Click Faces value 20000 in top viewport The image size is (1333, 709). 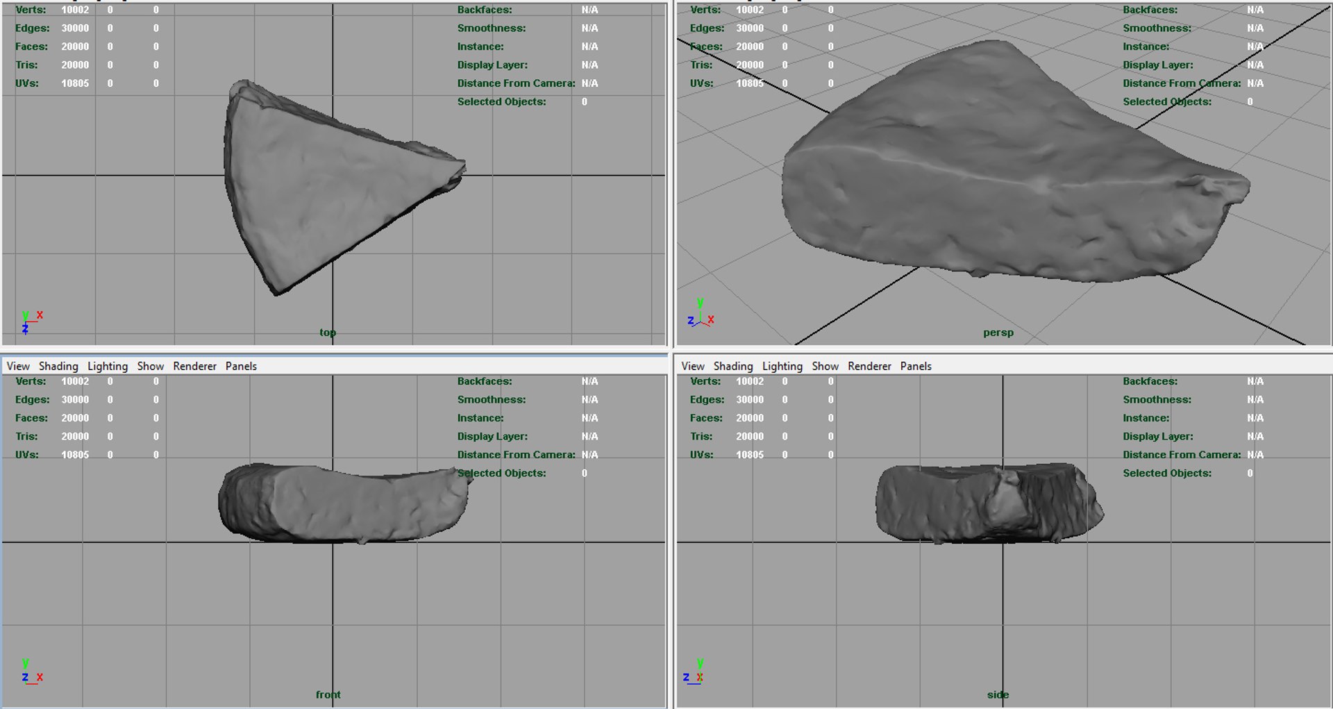(75, 47)
